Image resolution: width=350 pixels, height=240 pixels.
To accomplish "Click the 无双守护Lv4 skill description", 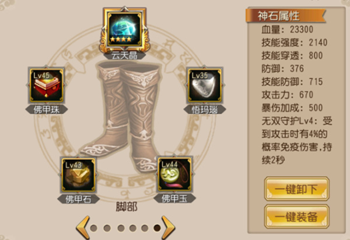I will [x=297, y=141].
